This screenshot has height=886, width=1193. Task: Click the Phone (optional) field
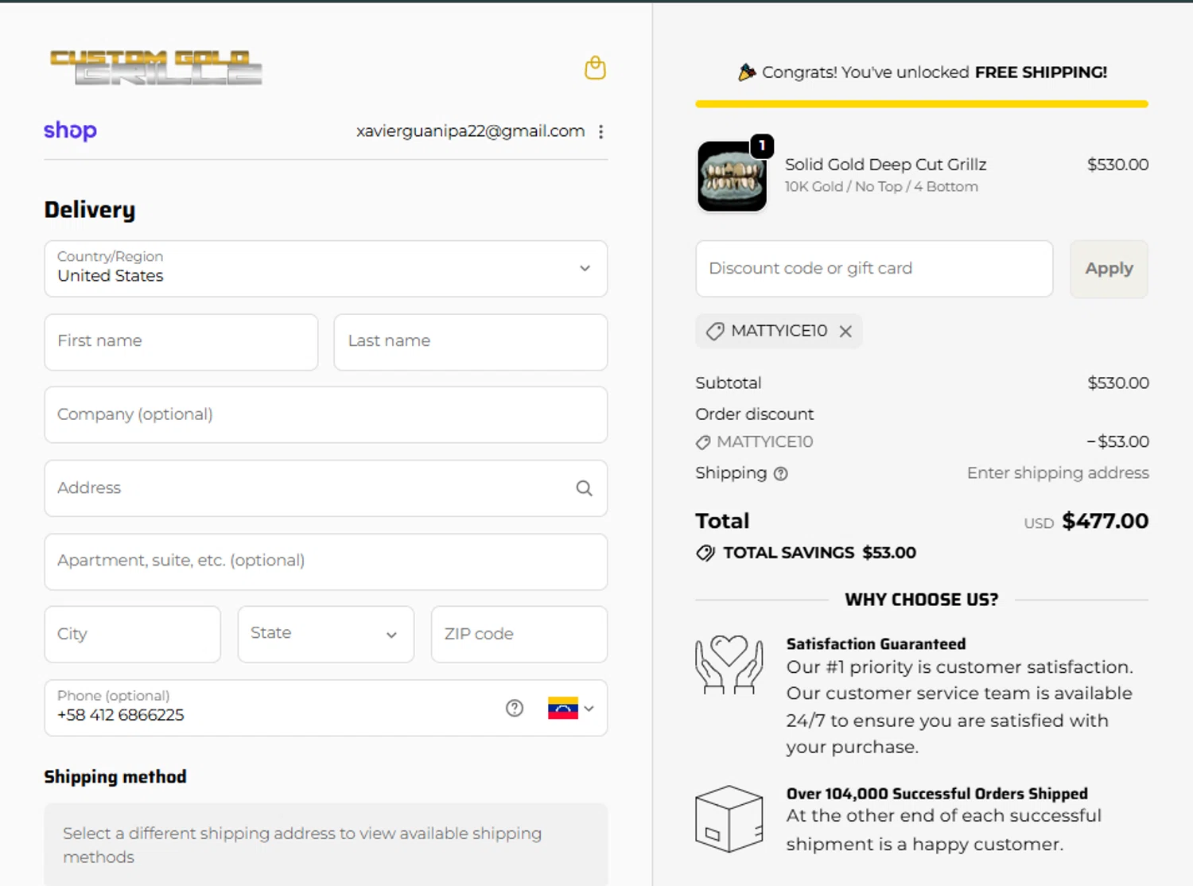coord(326,708)
